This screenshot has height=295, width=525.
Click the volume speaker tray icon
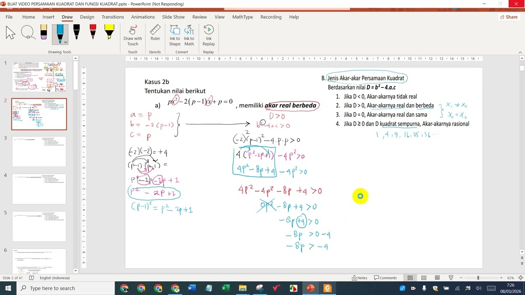click(478, 288)
